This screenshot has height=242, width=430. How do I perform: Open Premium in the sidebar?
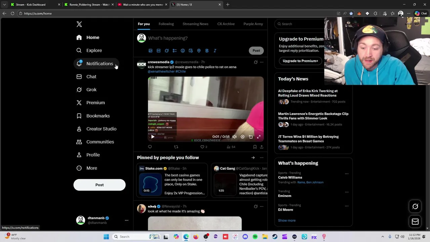pyautogui.click(x=91, y=103)
